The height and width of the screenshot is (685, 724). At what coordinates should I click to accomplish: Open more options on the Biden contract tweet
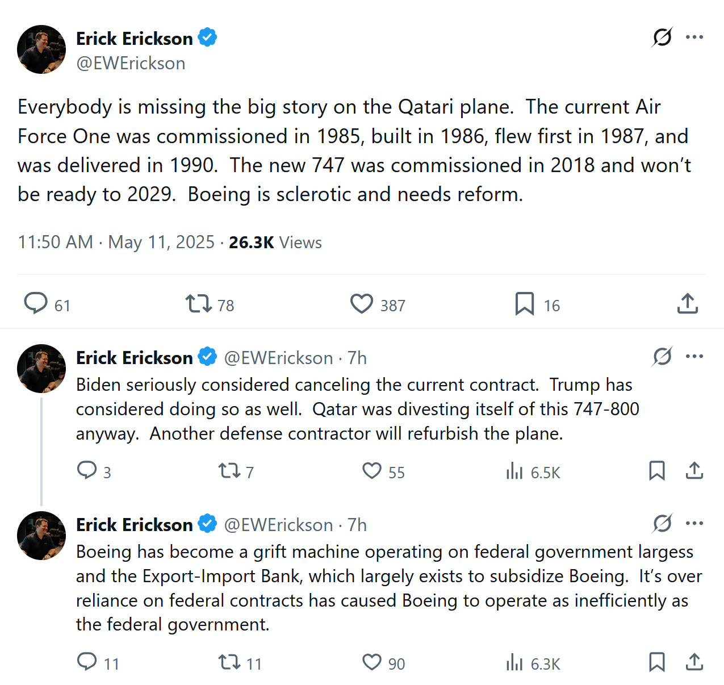tap(694, 357)
